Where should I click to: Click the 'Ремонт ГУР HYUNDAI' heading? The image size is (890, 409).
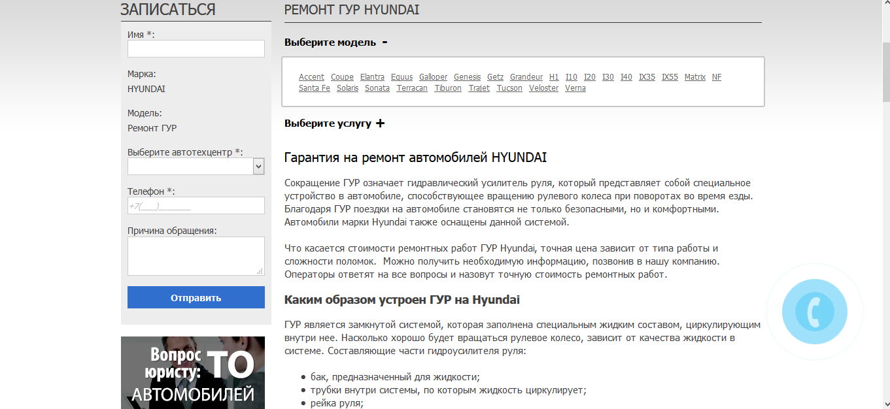pos(352,10)
